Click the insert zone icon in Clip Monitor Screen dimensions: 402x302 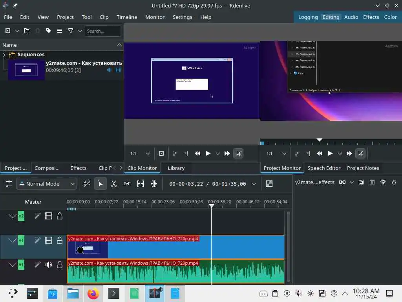point(161,153)
